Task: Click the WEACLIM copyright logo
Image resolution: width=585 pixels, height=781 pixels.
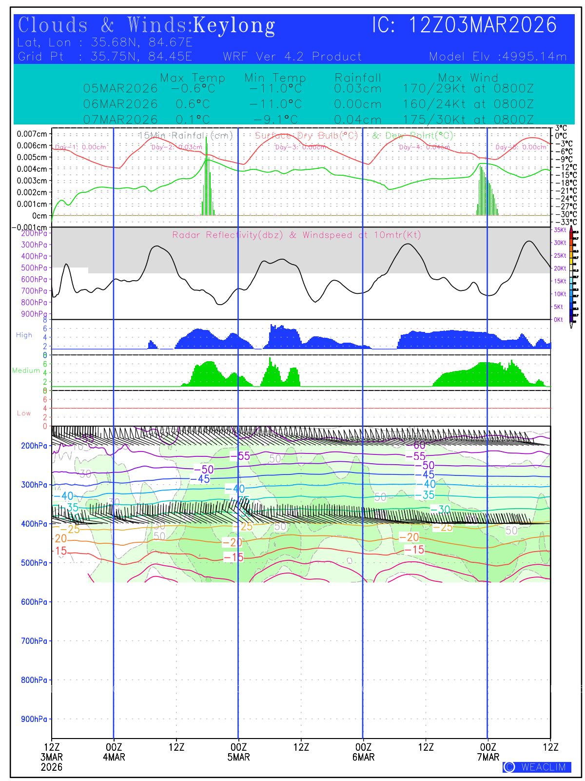Action: pyautogui.click(x=537, y=767)
